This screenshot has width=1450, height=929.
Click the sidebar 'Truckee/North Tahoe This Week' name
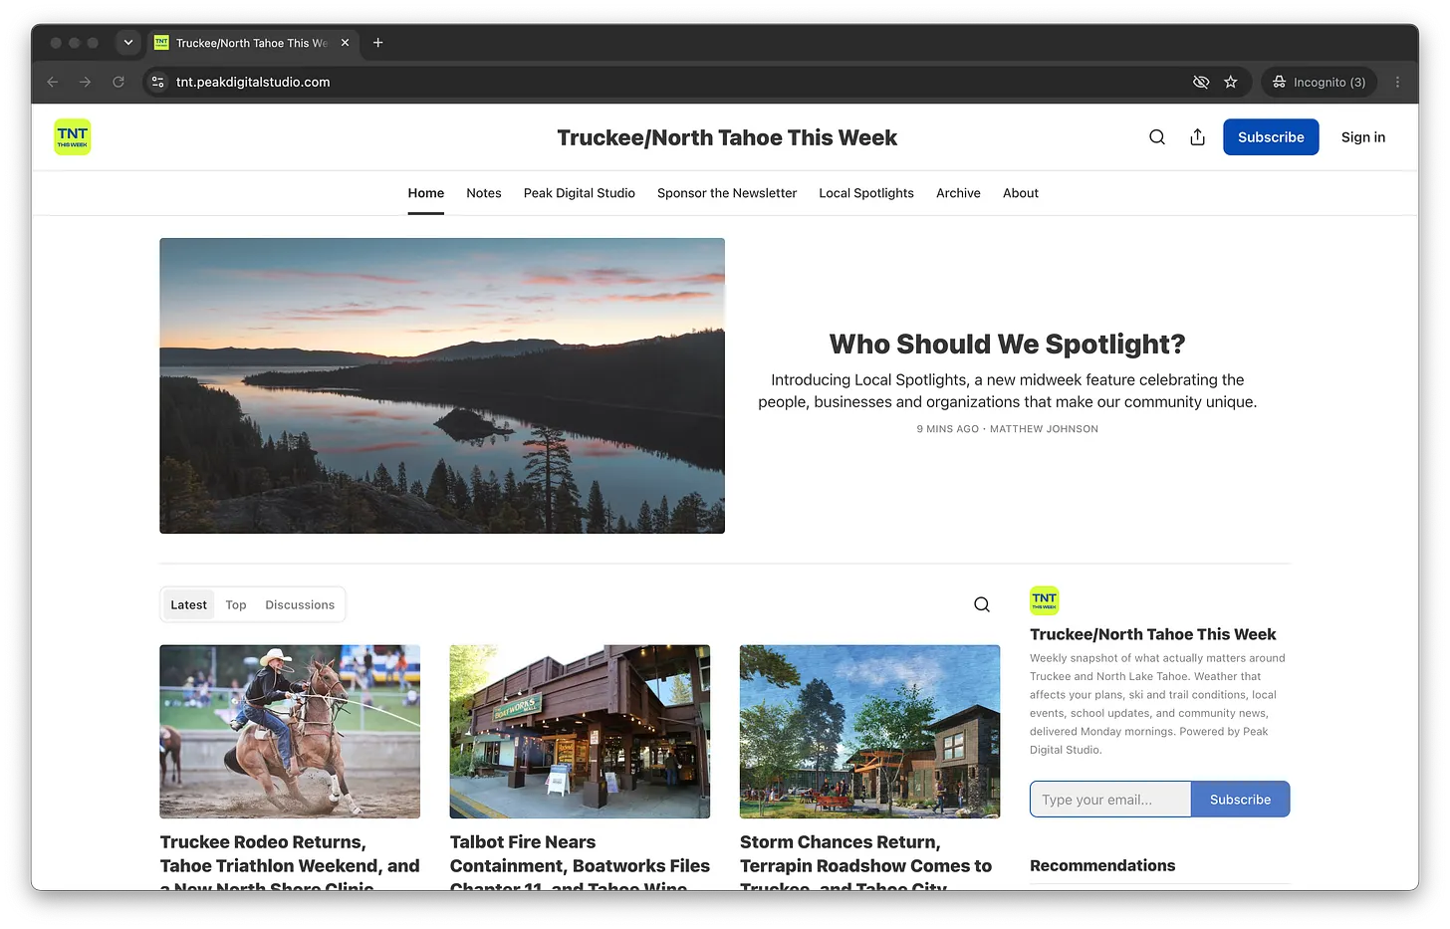(1152, 634)
